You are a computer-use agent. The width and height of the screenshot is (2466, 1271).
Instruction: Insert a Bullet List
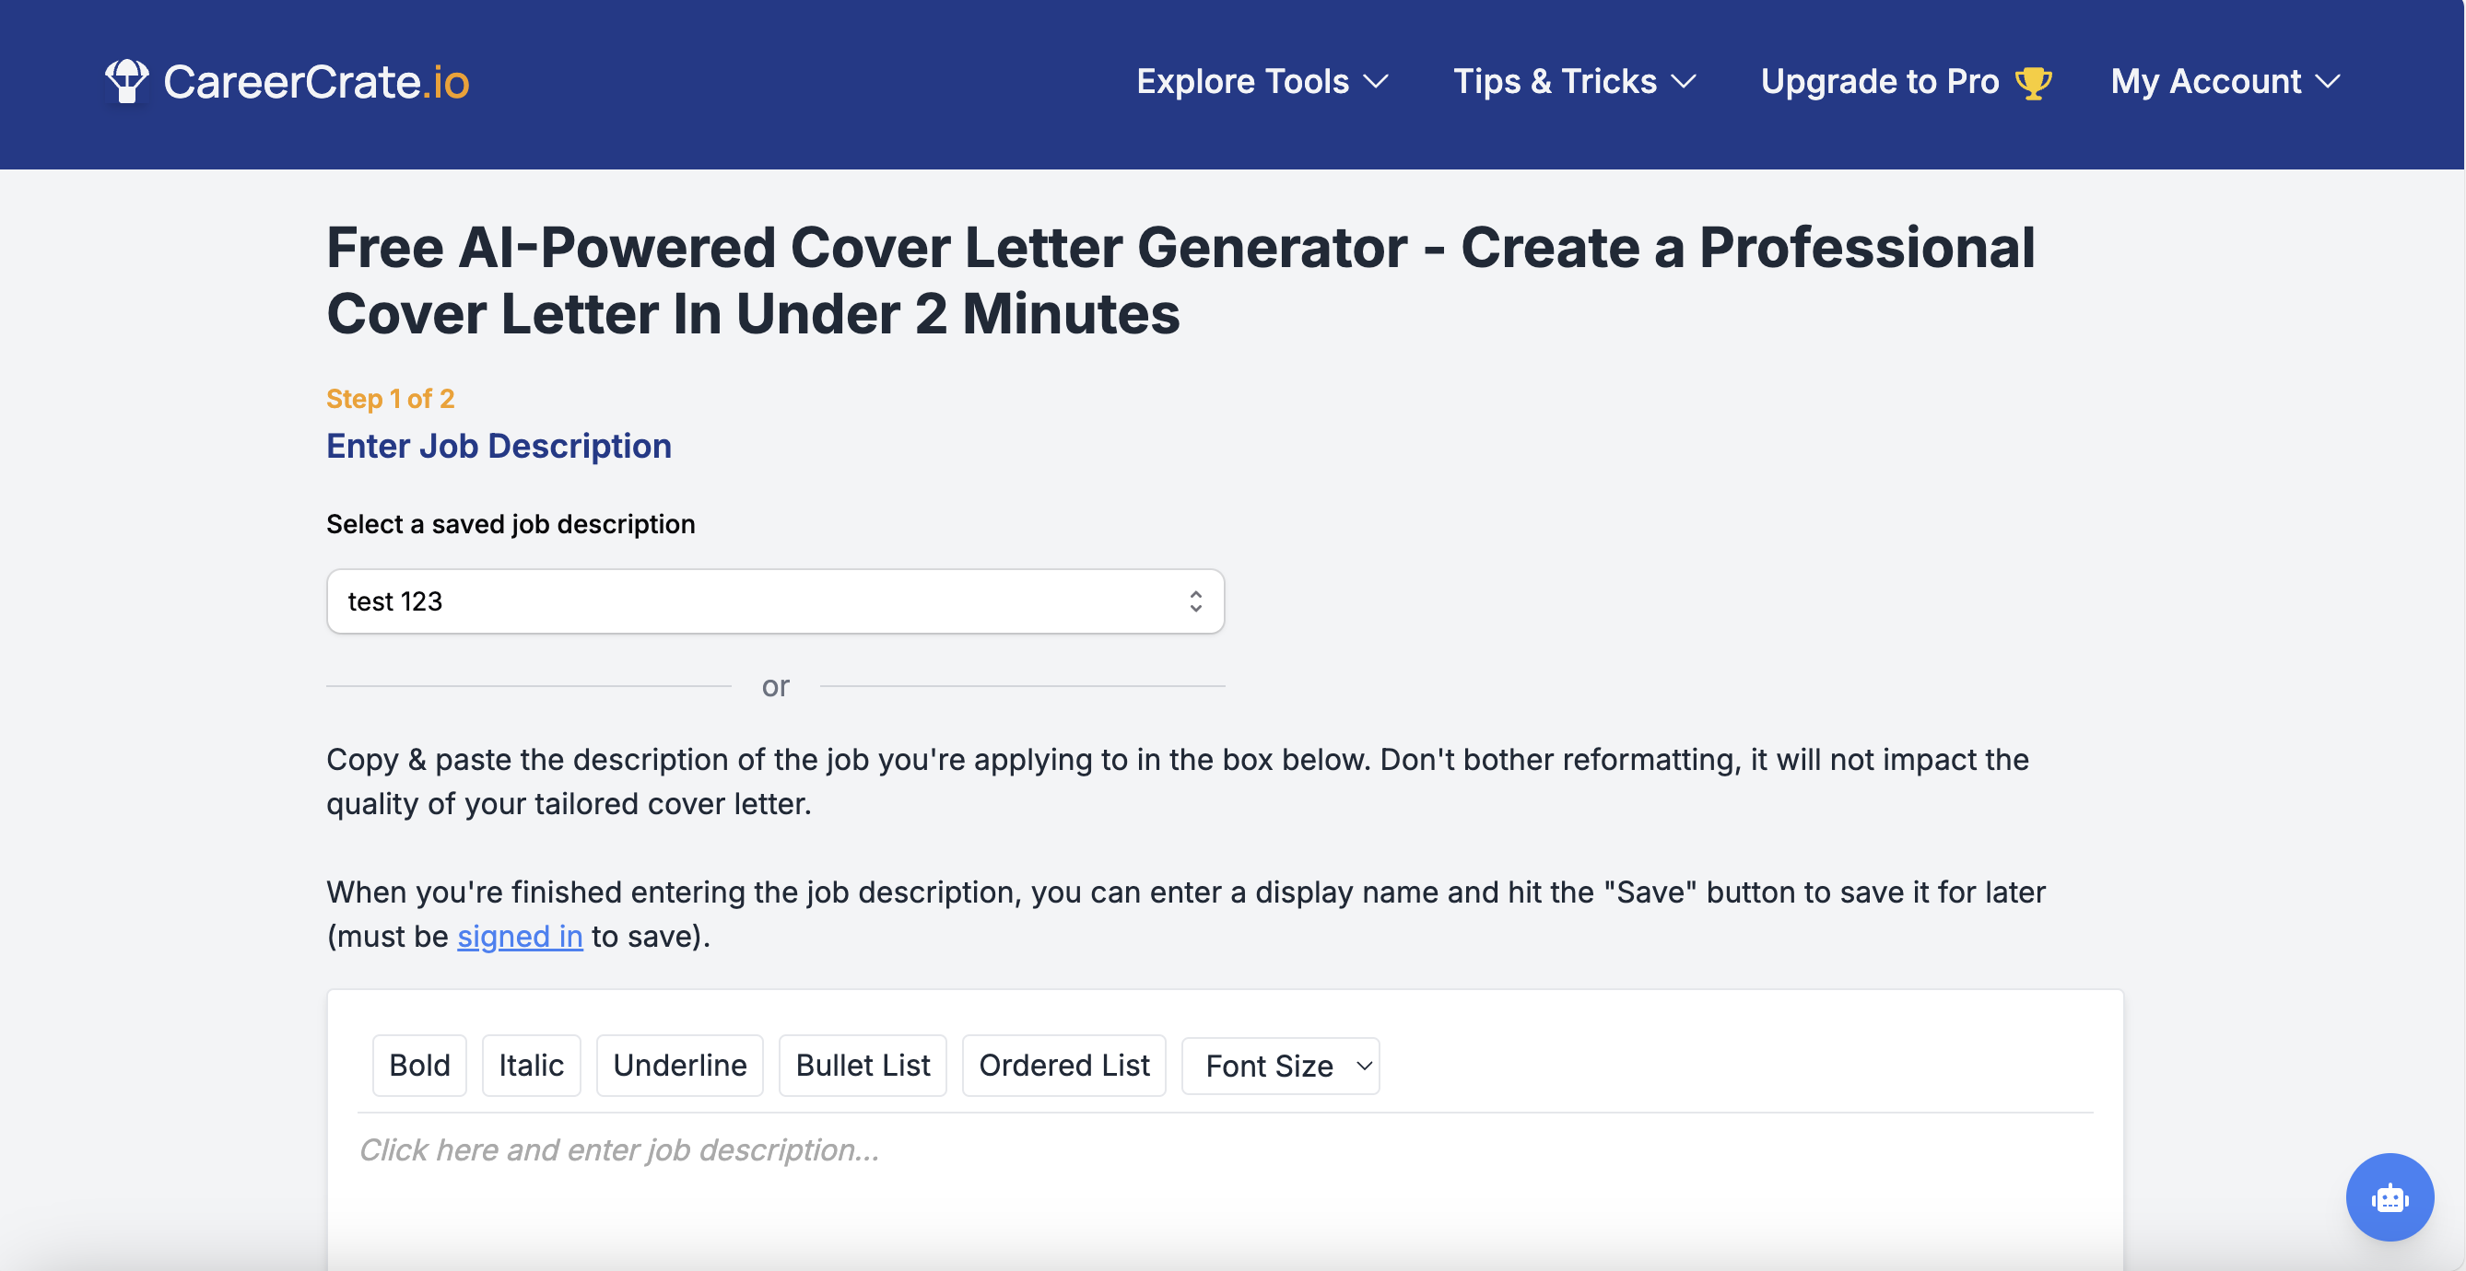click(862, 1066)
